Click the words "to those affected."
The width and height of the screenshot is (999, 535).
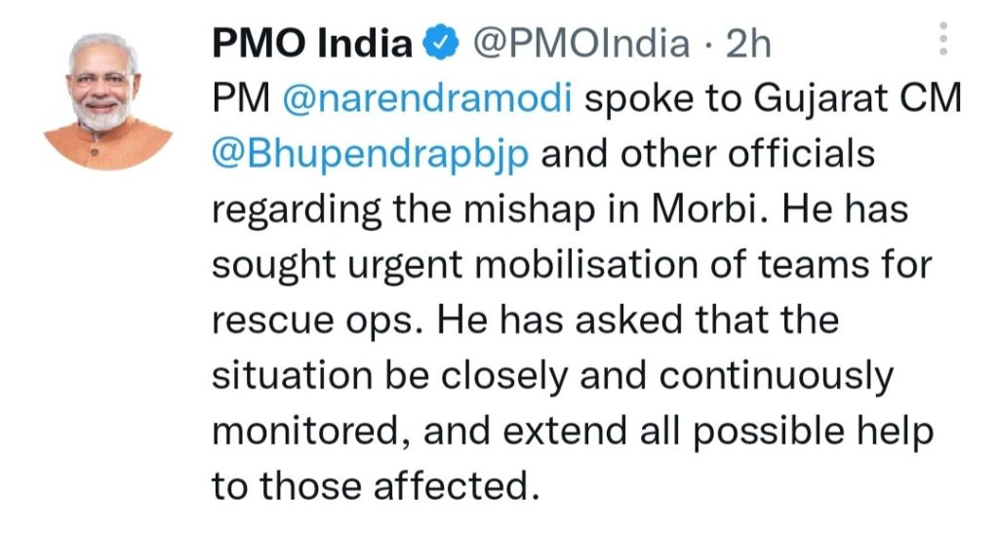coord(376,486)
